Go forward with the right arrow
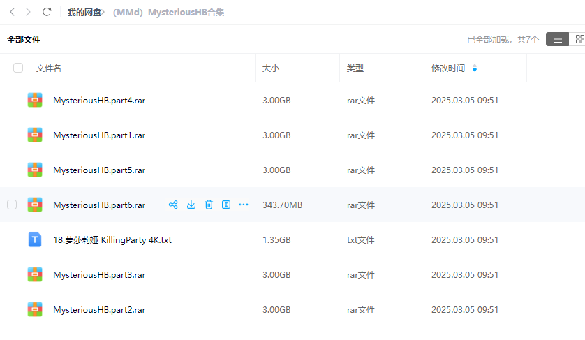Image resolution: width=585 pixels, height=340 pixels. click(28, 12)
